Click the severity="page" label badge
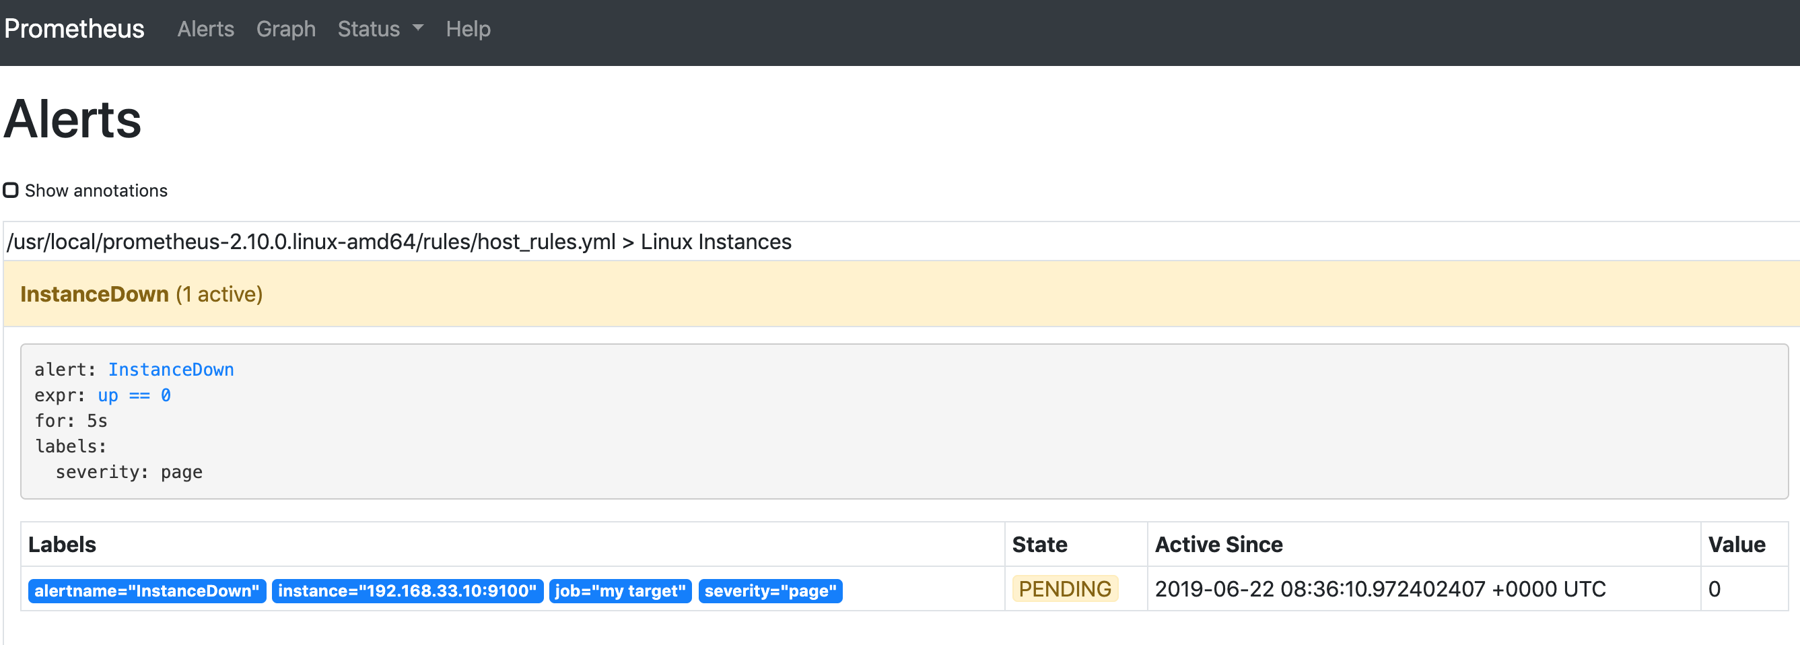The width and height of the screenshot is (1800, 645). [770, 591]
